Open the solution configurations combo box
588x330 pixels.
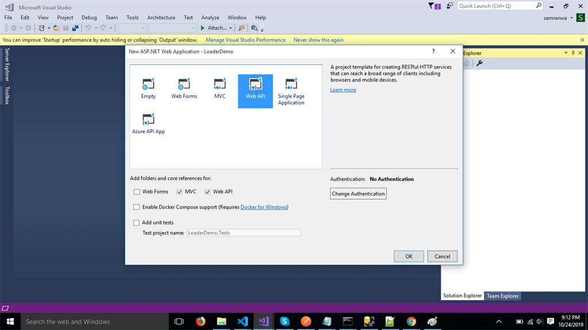coord(131,28)
